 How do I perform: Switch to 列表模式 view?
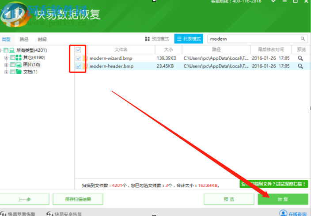(x=189, y=39)
